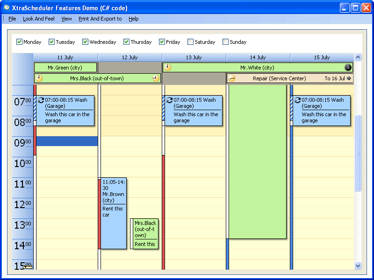Select the 15 July Wash (Garage) appointment
374x280 pixels.
tap(322, 111)
